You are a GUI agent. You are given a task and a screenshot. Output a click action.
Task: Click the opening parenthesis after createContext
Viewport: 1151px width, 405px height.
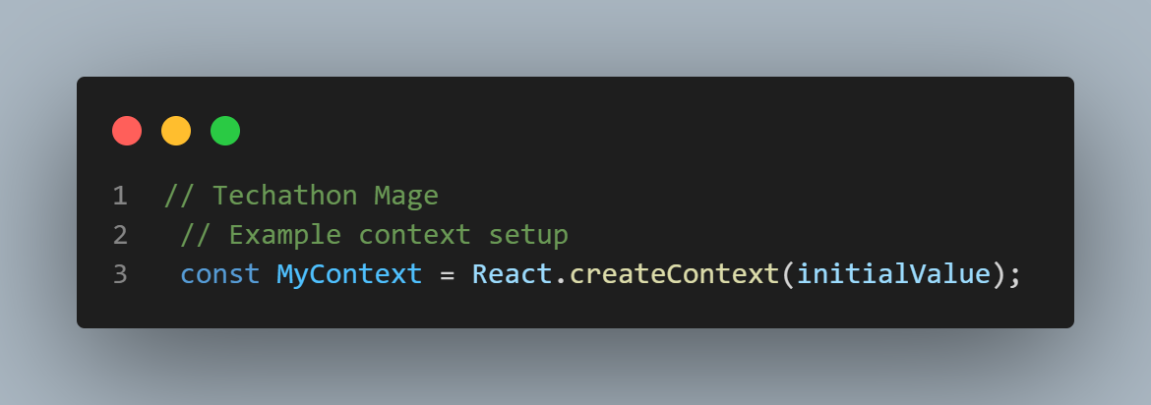[788, 274]
